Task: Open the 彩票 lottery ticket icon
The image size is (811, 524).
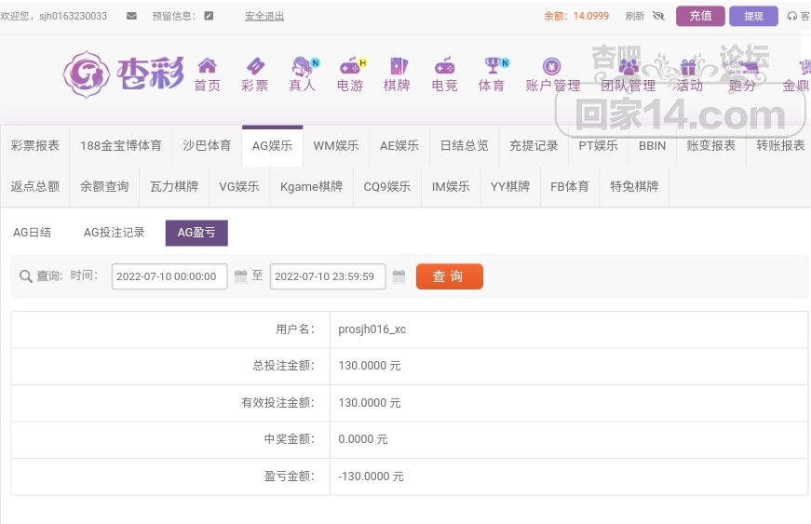Action: click(x=254, y=66)
